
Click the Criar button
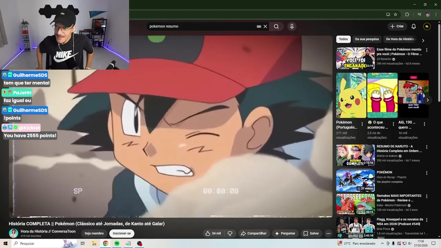click(x=397, y=26)
